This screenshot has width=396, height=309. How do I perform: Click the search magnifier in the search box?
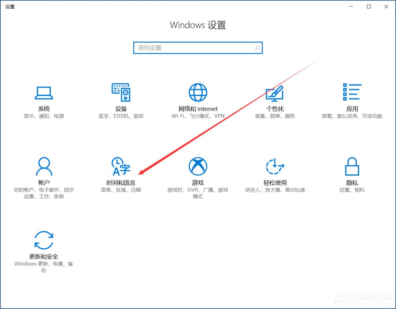tap(257, 47)
